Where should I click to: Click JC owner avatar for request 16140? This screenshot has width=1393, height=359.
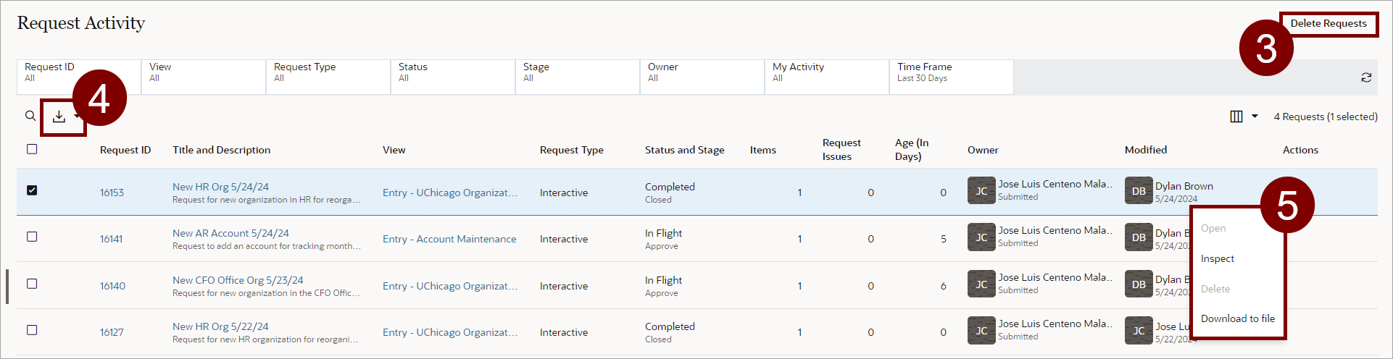click(981, 284)
